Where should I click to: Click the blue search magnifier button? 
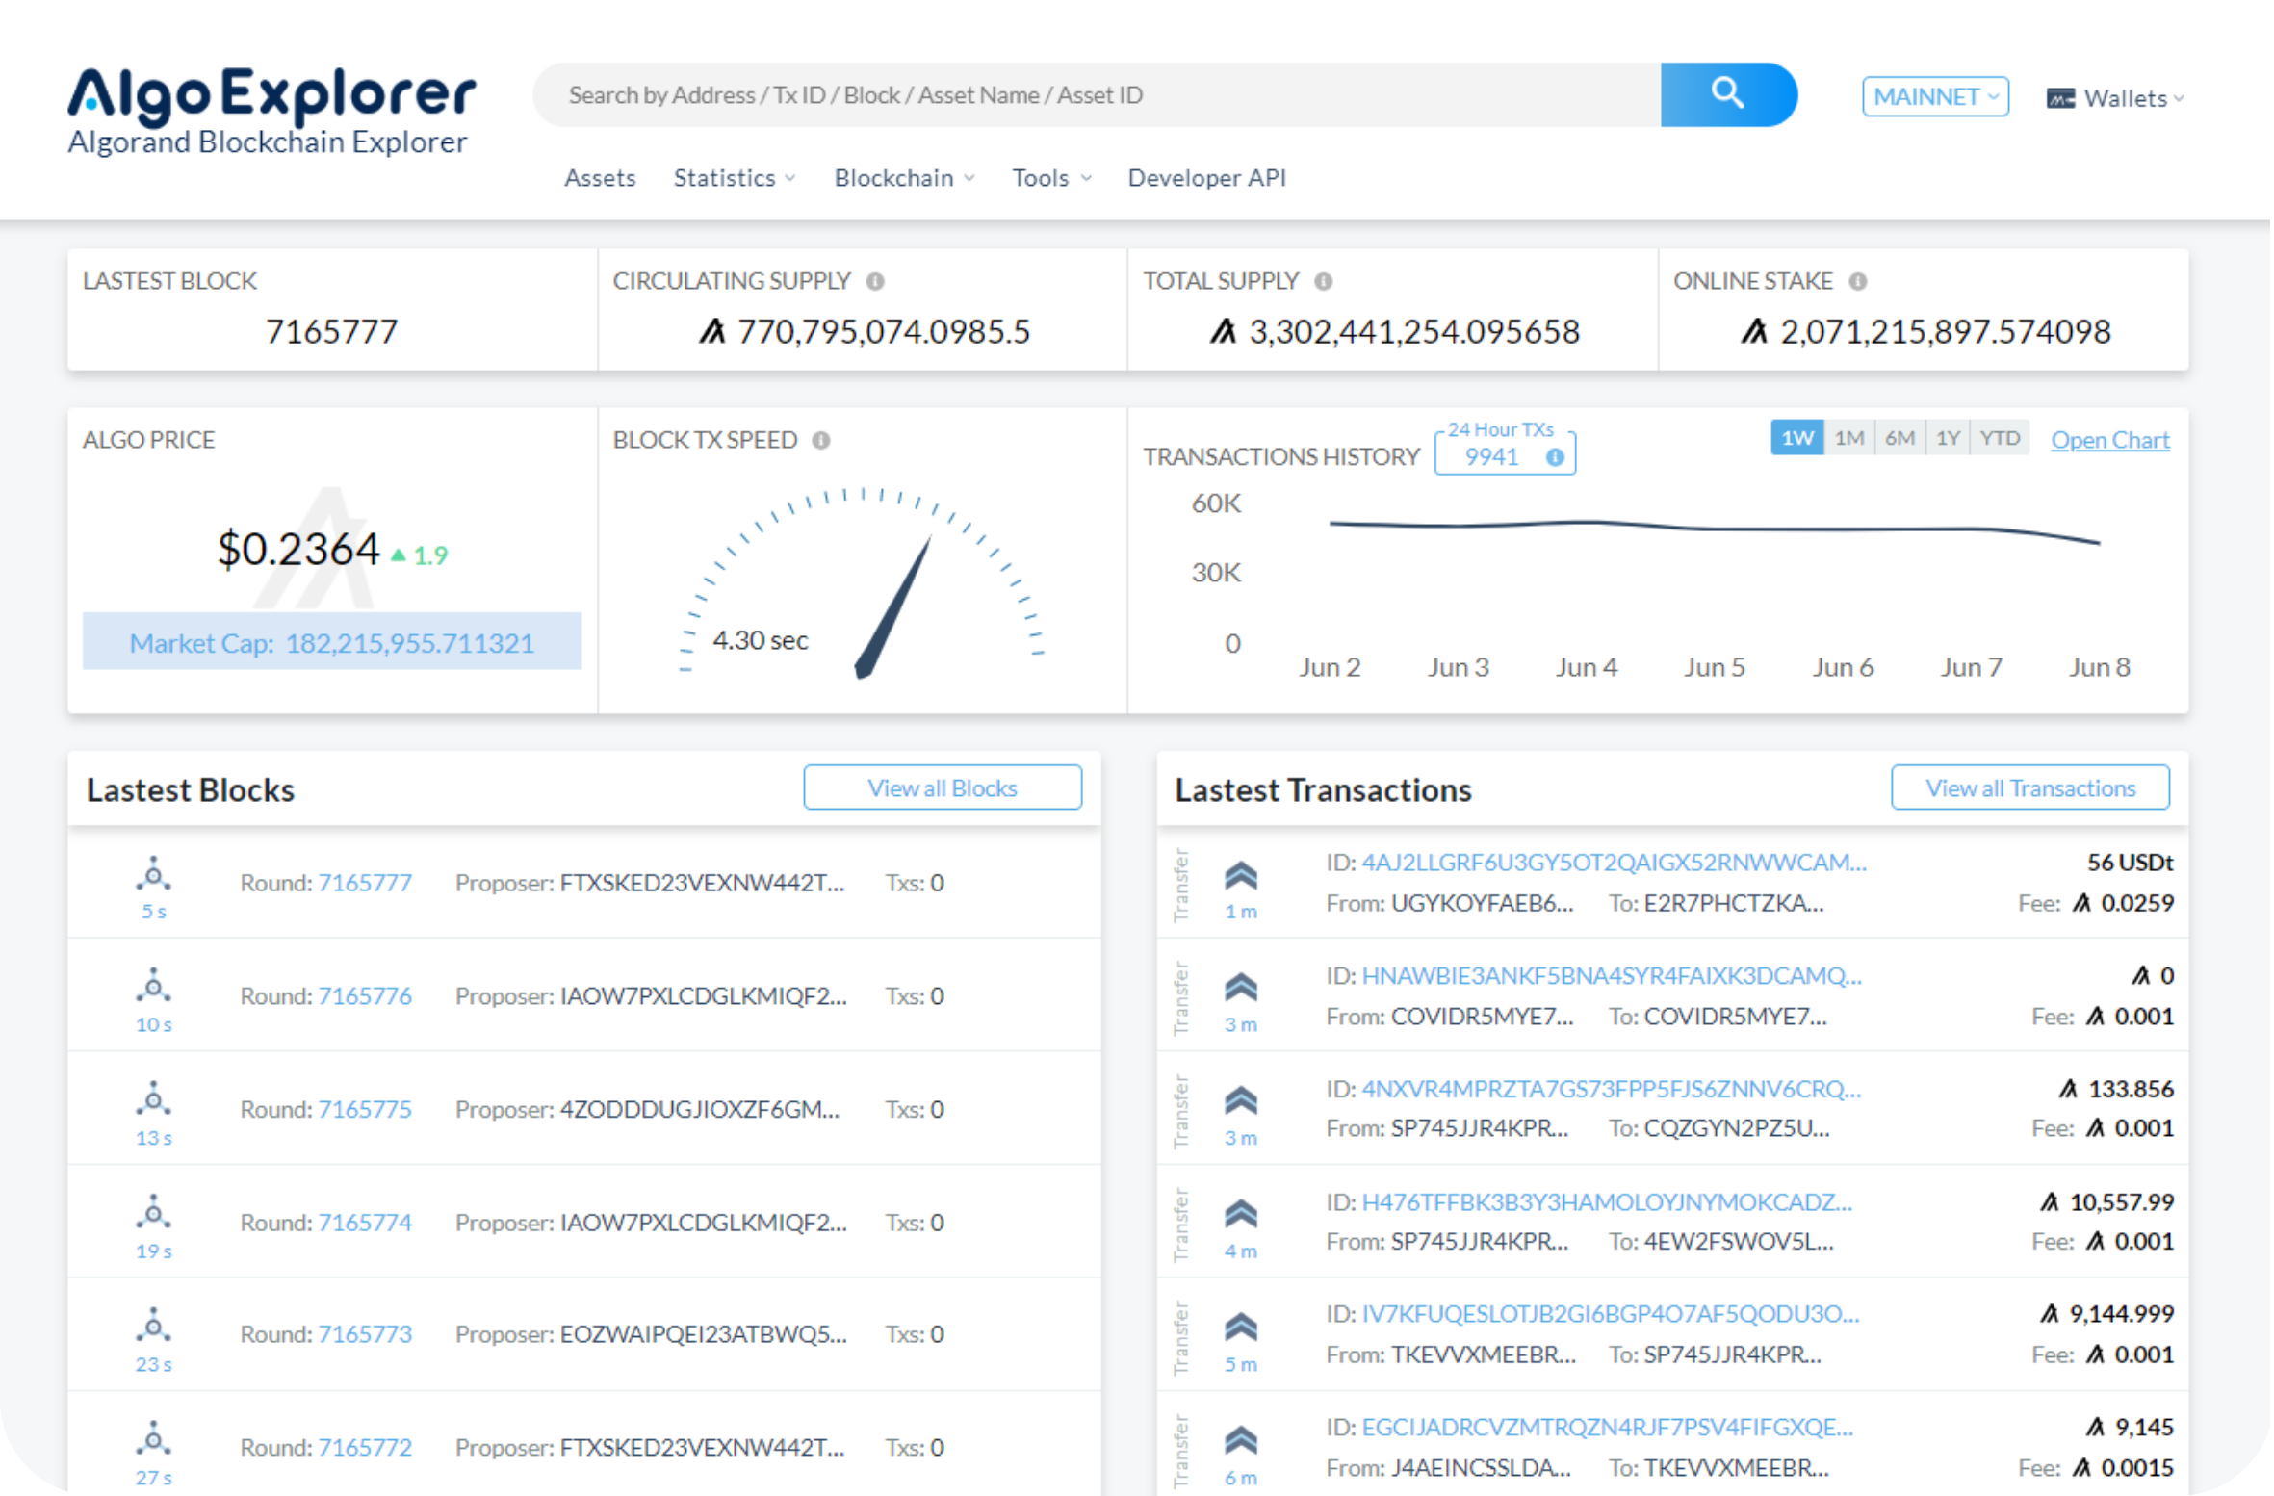(1727, 94)
